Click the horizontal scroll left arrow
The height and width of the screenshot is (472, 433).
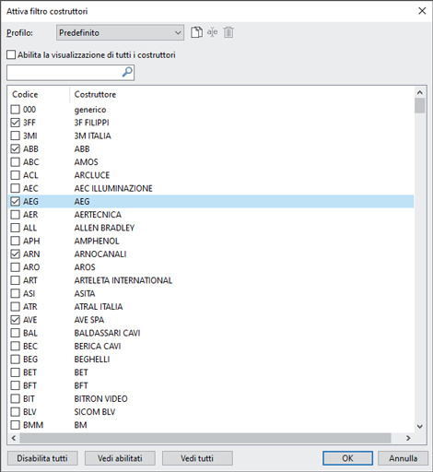[14, 438]
